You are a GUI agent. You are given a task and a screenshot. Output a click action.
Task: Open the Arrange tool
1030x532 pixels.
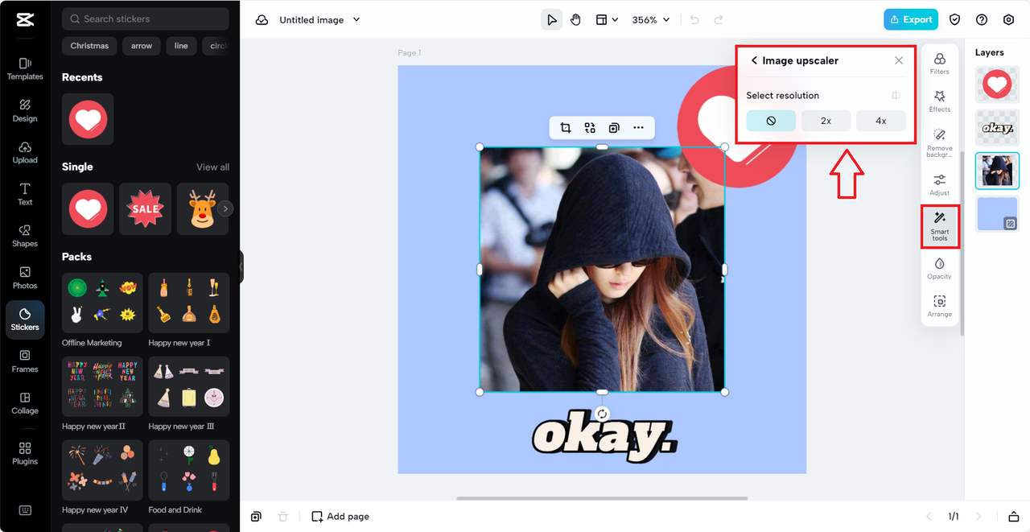939,307
